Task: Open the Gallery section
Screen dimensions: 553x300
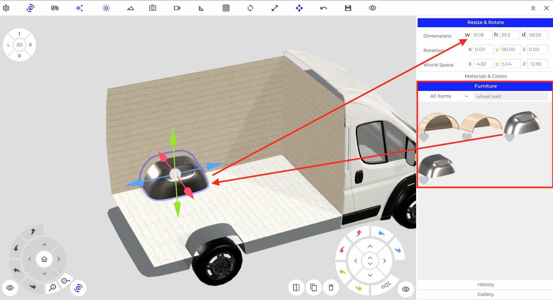Action: [485, 294]
